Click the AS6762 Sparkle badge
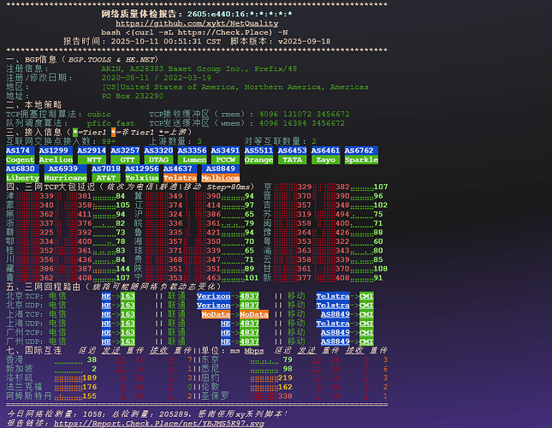The image size is (552, 428). 361,155
